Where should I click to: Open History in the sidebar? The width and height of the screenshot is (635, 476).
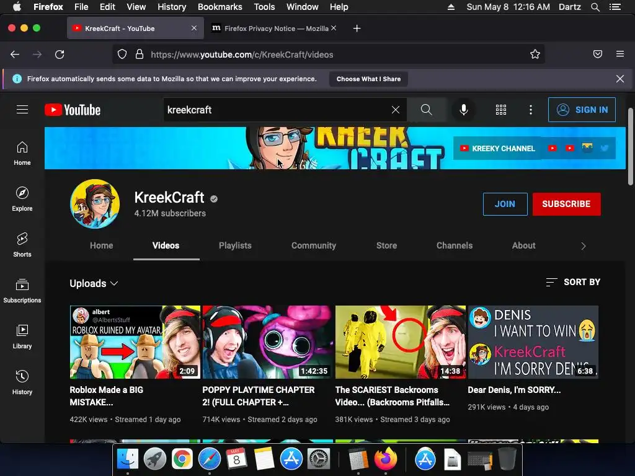pos(22,382)
